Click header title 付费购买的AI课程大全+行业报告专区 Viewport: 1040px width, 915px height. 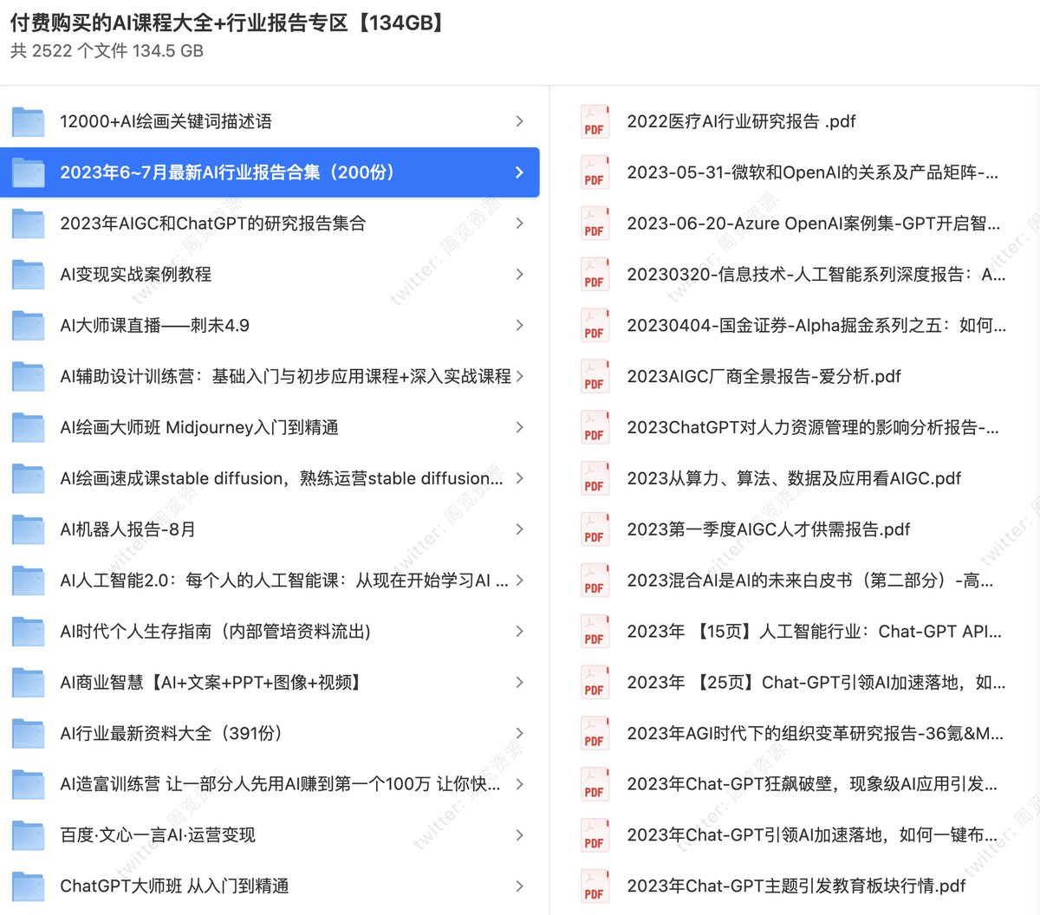tap(230, 23)
